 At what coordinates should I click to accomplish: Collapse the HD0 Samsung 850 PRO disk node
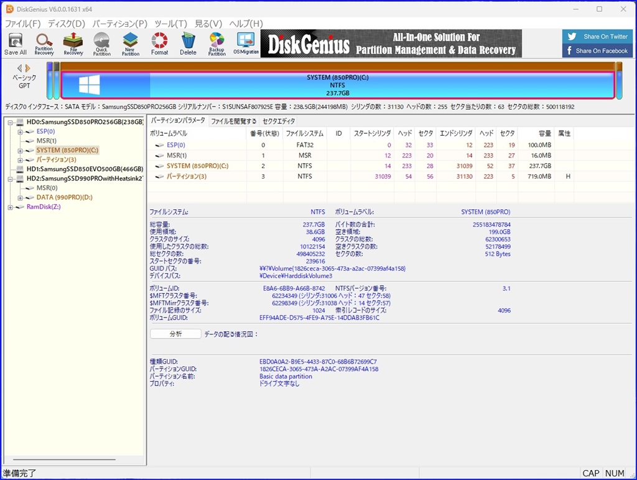[11, 122]
